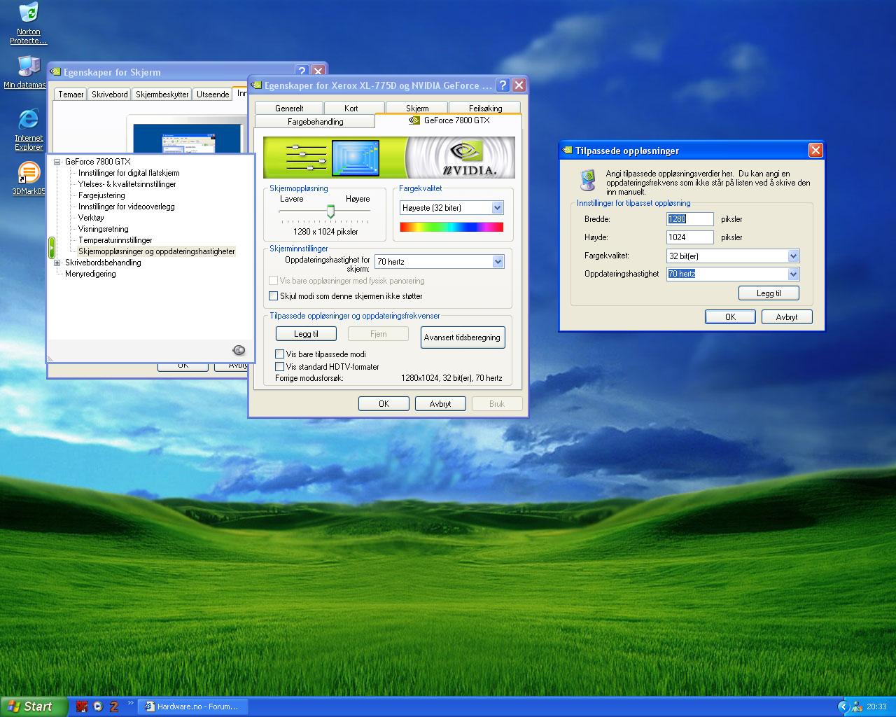896x717 pixels.
Task: Click the Bredde input field
Action: [690, 219]
